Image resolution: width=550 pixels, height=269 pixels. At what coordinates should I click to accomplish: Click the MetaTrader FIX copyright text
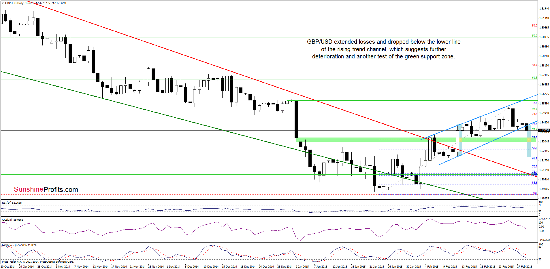(x=38, y=262)
